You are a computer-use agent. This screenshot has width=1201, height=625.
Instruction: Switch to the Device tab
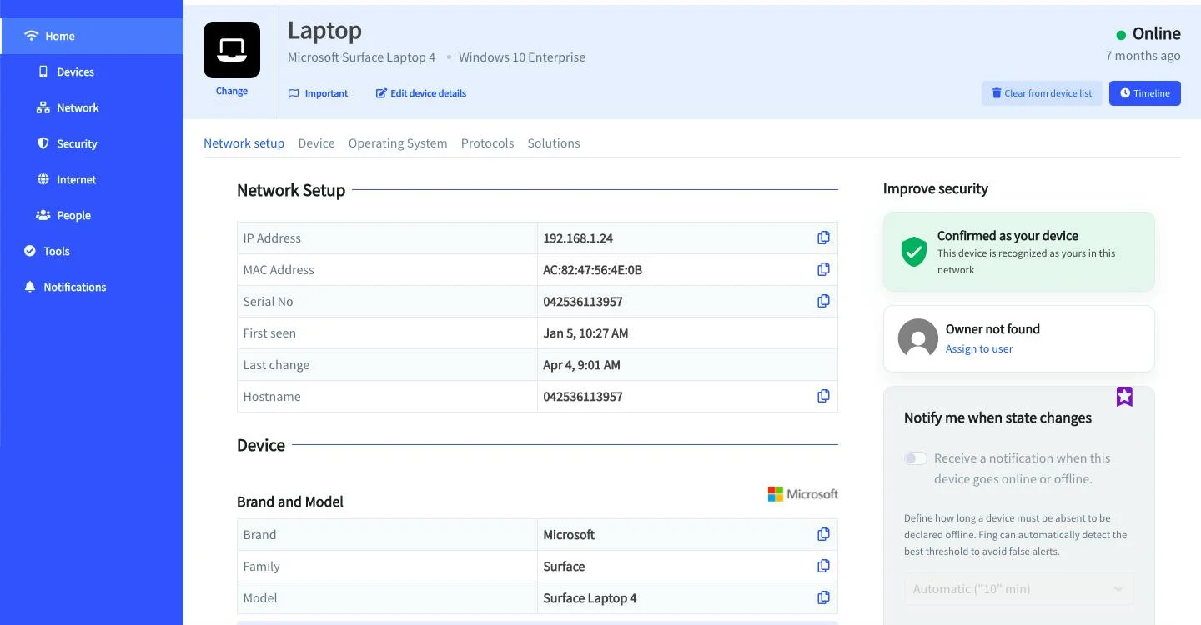click(317, 143)
